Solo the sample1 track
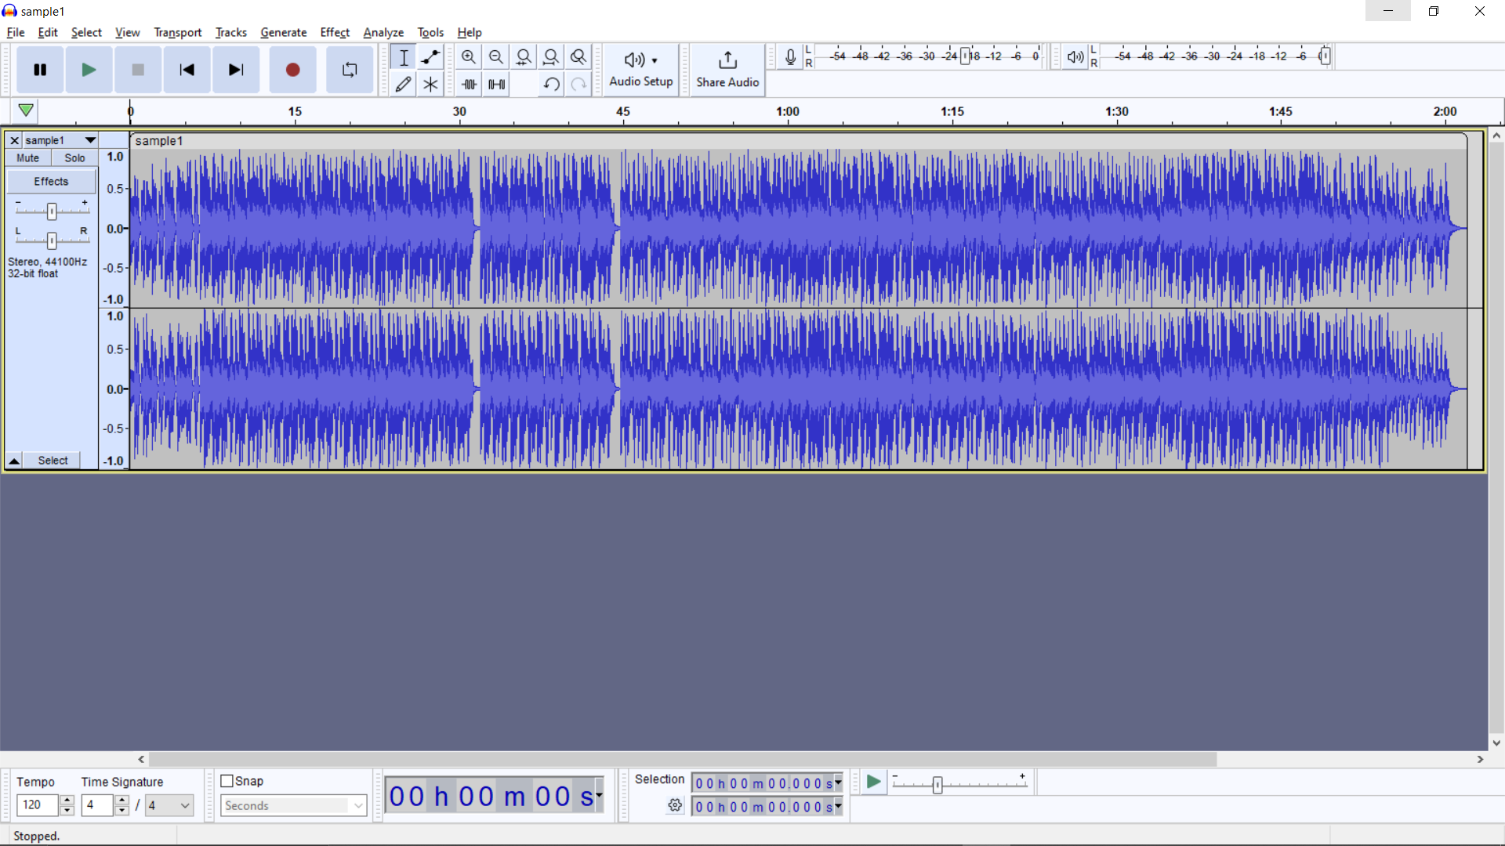Image resolution: width=1505 pixels, height=846 pixels. coord(74,157)
